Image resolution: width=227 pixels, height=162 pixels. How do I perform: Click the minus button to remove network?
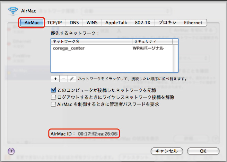[63, 79]
